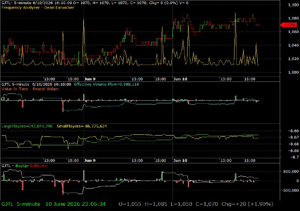
Task: Select O=1,055 in the status bar
Action: [130, 204]
